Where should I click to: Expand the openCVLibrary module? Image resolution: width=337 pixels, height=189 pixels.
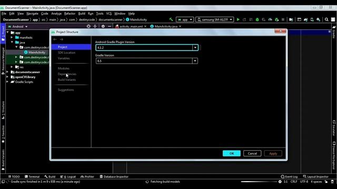coord(8,77)
